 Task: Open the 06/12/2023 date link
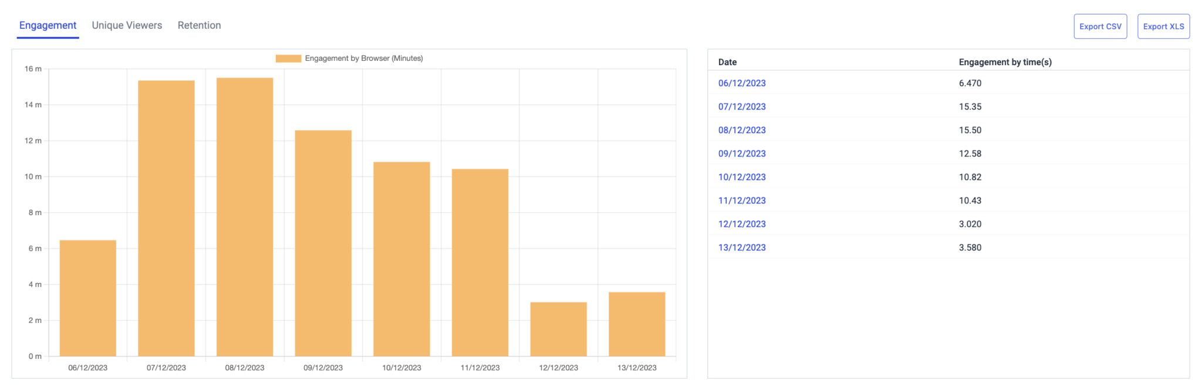pos(742,83)
